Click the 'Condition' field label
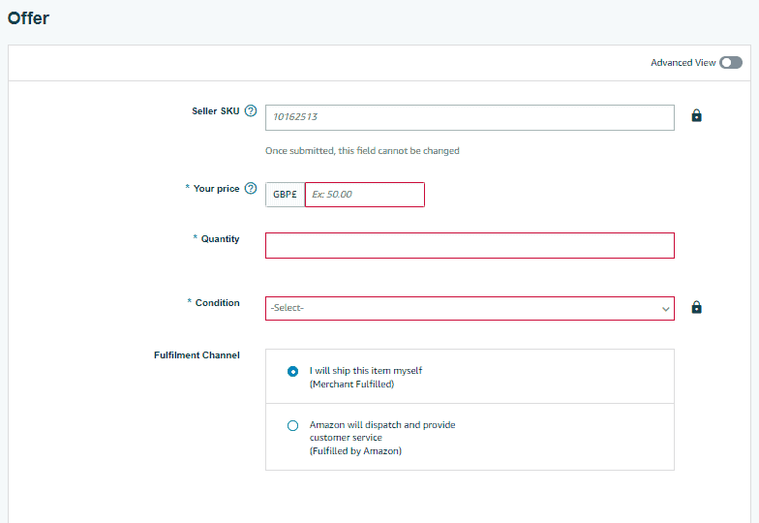 217,302
